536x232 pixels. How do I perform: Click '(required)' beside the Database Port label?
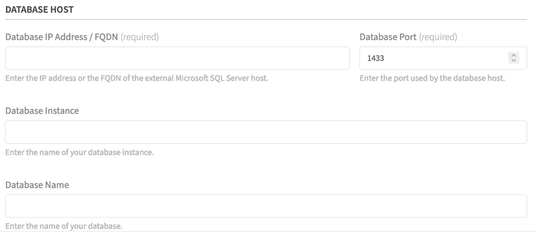[438, 37]
